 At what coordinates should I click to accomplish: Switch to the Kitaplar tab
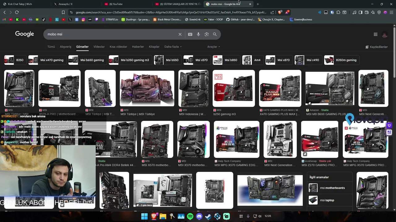(x=154, y=47)
